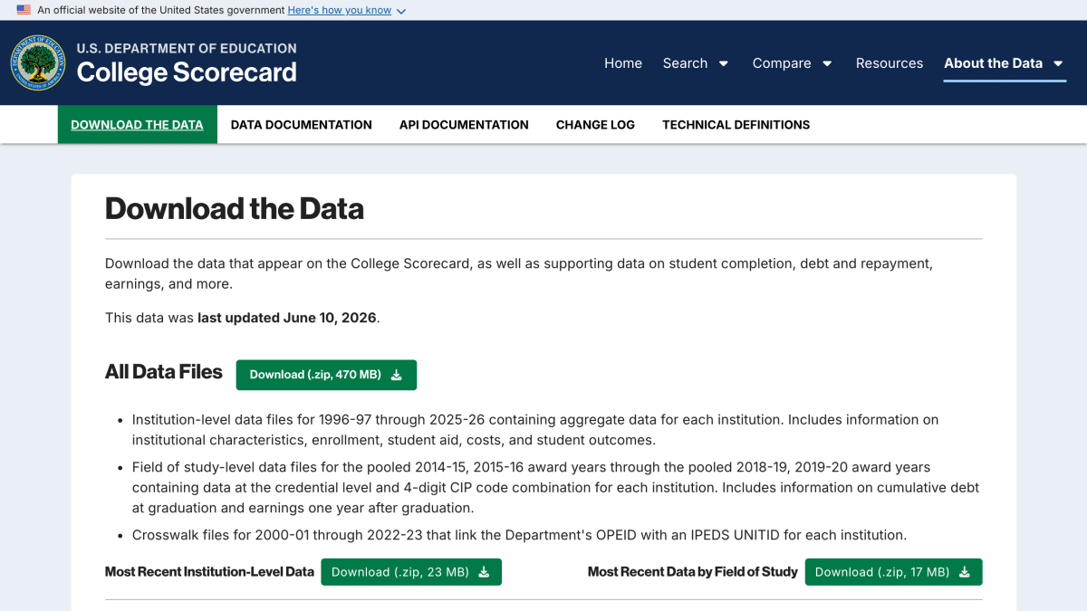Viewport: 1087px width, 611px height.
Task: Download Most Recent Data by Field of Study
Action: [893, 572]
